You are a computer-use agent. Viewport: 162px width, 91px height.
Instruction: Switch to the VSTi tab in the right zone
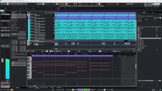[x=139, y=13]
